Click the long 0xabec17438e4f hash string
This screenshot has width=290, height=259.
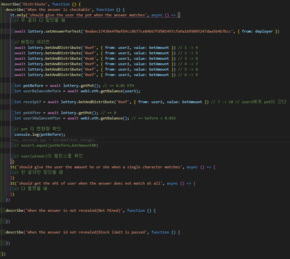click(x=158, y=31)
